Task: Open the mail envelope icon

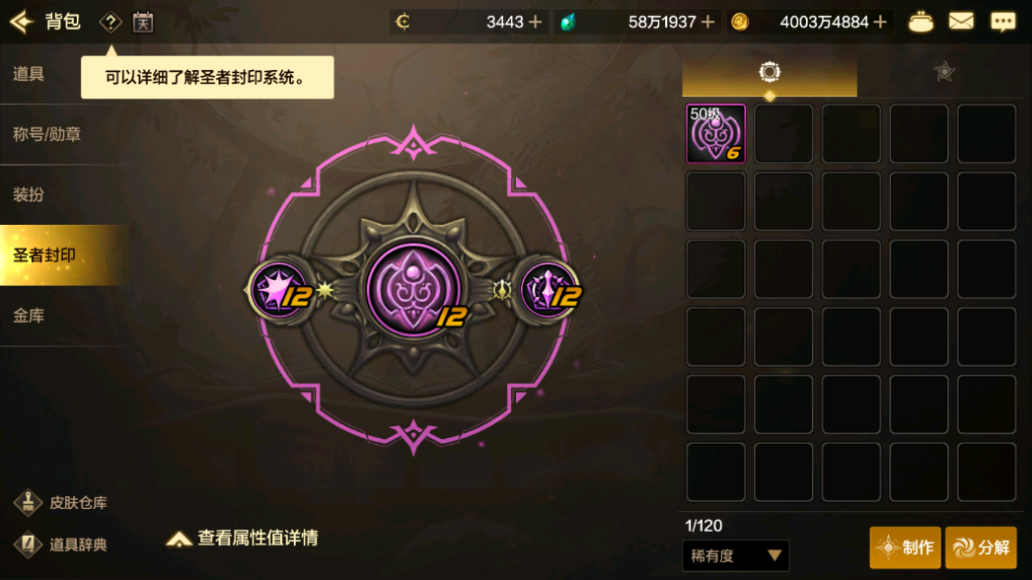Action: coord(961,22)
